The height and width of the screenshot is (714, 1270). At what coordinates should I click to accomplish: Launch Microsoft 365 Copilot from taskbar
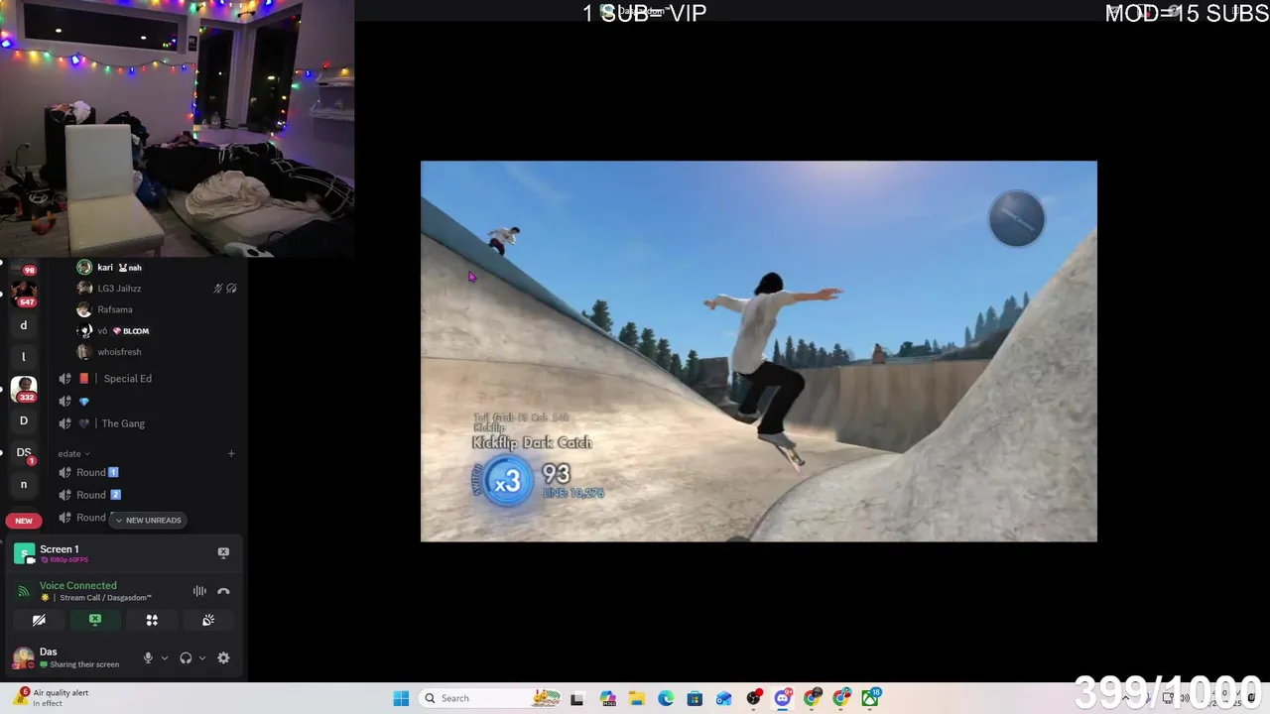tap(607, 698)
